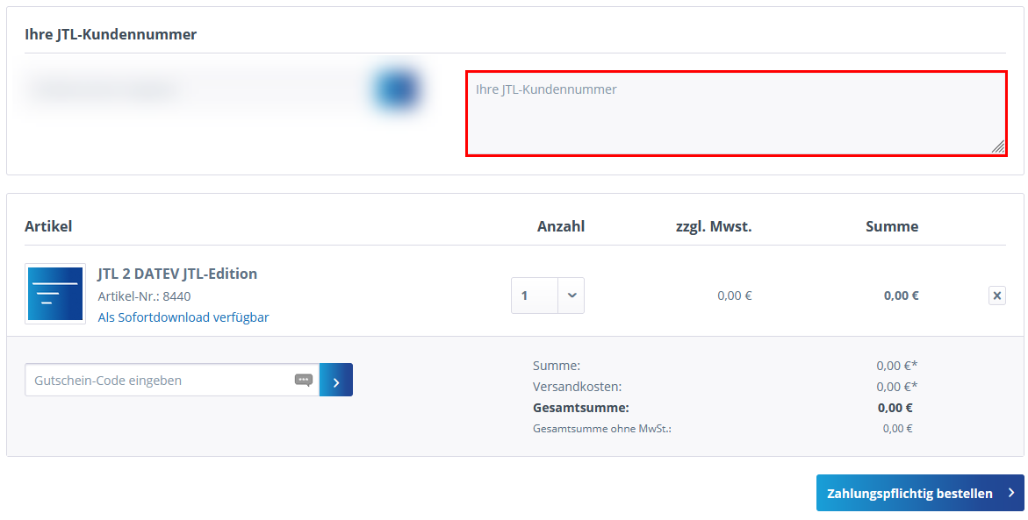Click the bold Gesamtsumme label
1028x520 pixels.
[x=580, y=408]
